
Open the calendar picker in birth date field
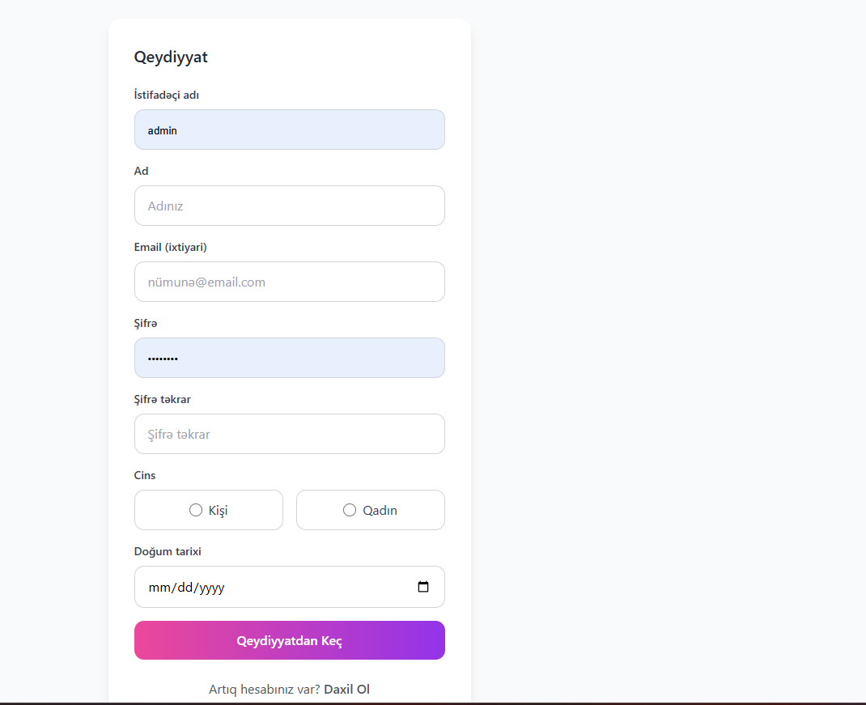pos(423,587)
